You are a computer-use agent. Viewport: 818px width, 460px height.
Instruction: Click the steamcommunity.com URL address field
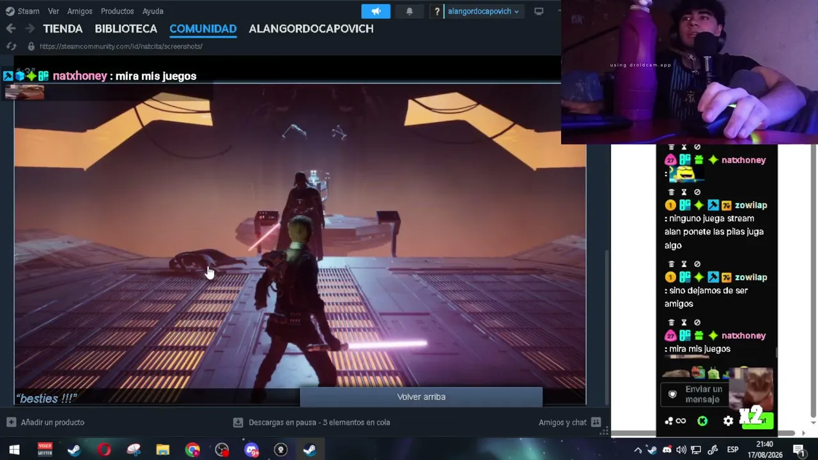point(121,46)
